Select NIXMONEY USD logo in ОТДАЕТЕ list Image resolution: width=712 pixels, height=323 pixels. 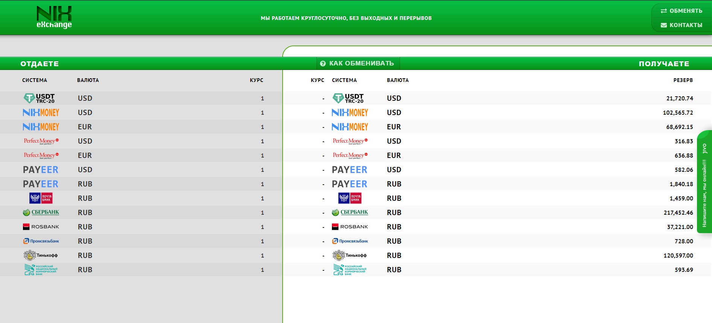[41, 112]
